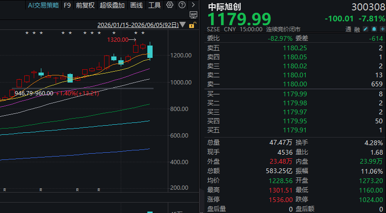Open F9 deep data
This screenshot has height=213, width=386.
click(67, 5)
